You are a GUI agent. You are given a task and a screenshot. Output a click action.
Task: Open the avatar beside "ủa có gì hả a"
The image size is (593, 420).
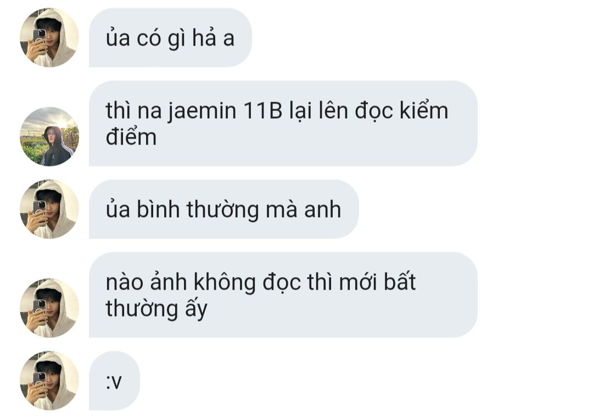[49, 37]
